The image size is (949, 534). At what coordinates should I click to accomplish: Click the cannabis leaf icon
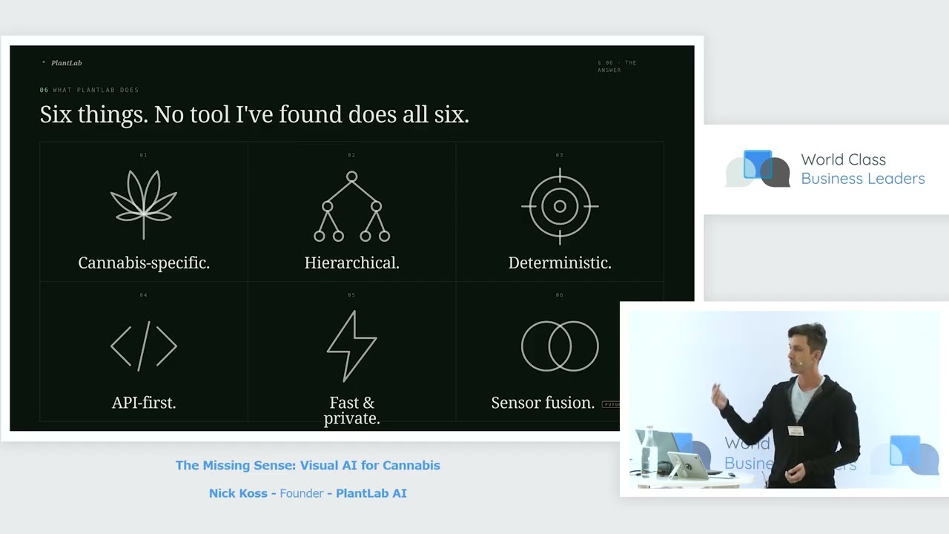point(144,205)
